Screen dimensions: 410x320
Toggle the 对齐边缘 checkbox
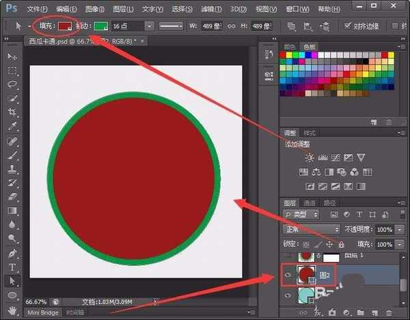pos(348,26)
